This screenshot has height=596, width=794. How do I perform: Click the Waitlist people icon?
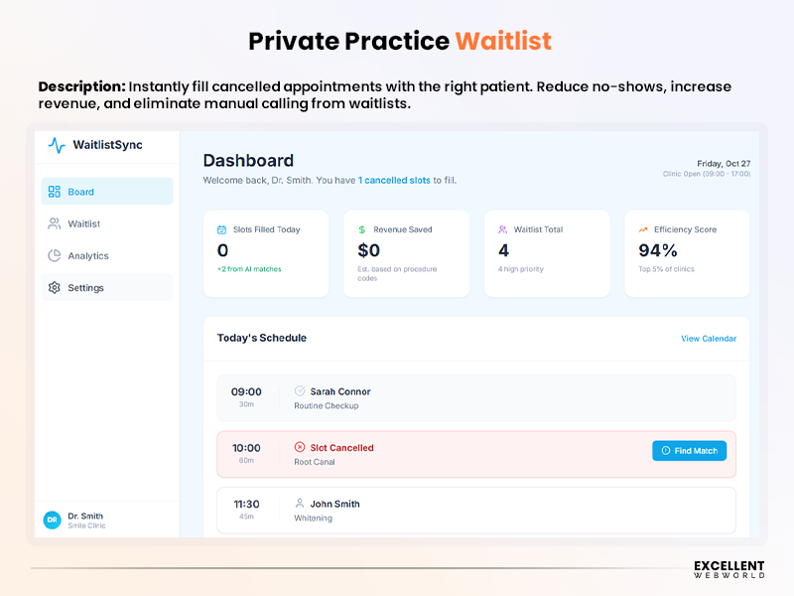point(55,223)
